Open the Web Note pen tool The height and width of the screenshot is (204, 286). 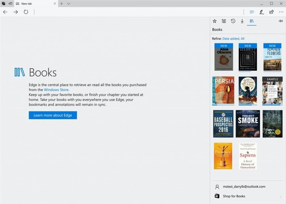[261, 12]
